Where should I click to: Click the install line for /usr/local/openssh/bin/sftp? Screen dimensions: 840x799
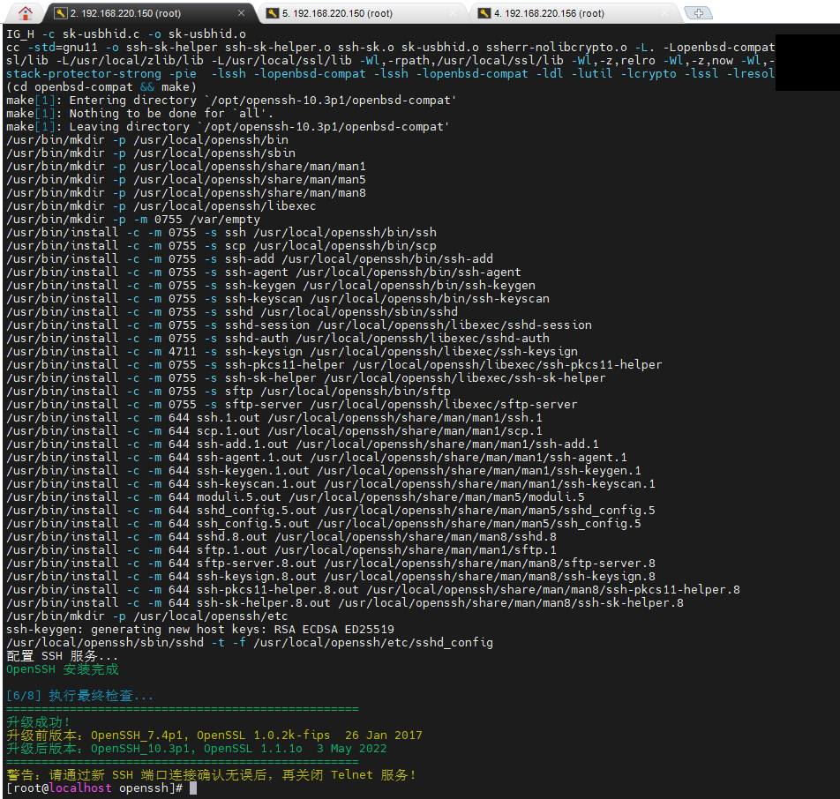229,391
